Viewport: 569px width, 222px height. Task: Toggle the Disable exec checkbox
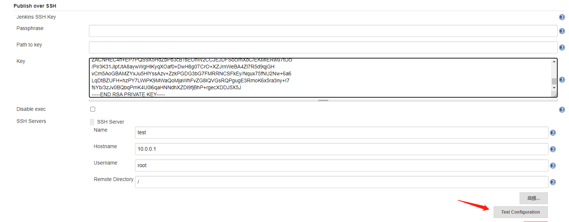pyautogui.click(x=93, y=109)
